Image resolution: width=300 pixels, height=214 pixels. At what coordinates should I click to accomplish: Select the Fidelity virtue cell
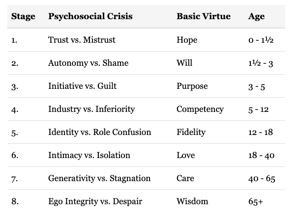point(190,132)
